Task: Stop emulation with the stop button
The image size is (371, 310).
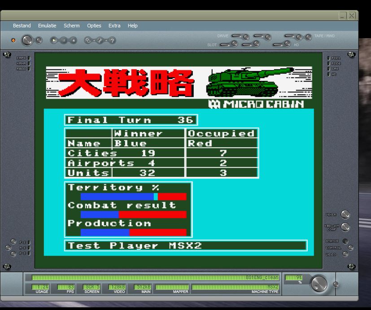Action: click(x=74, y=40)
